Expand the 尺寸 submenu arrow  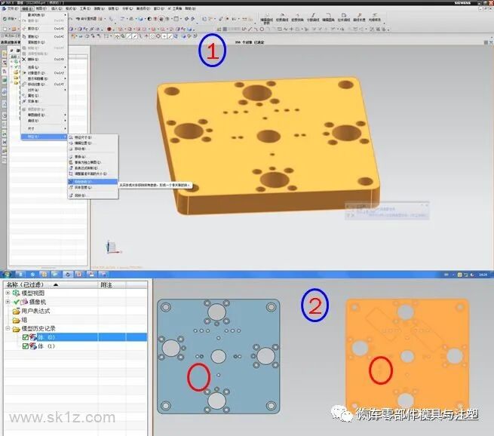[65, 128]
